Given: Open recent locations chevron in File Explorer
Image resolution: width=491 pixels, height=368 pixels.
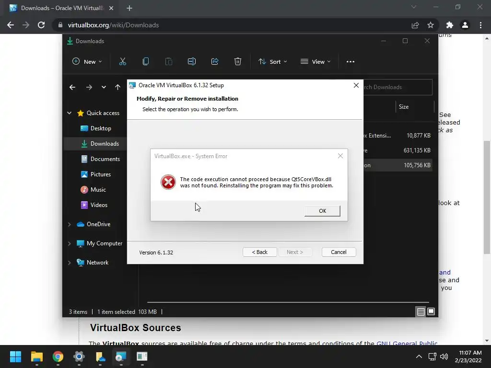Looking at the screenshot, I should pyautogui.click(x=104, y=87).
